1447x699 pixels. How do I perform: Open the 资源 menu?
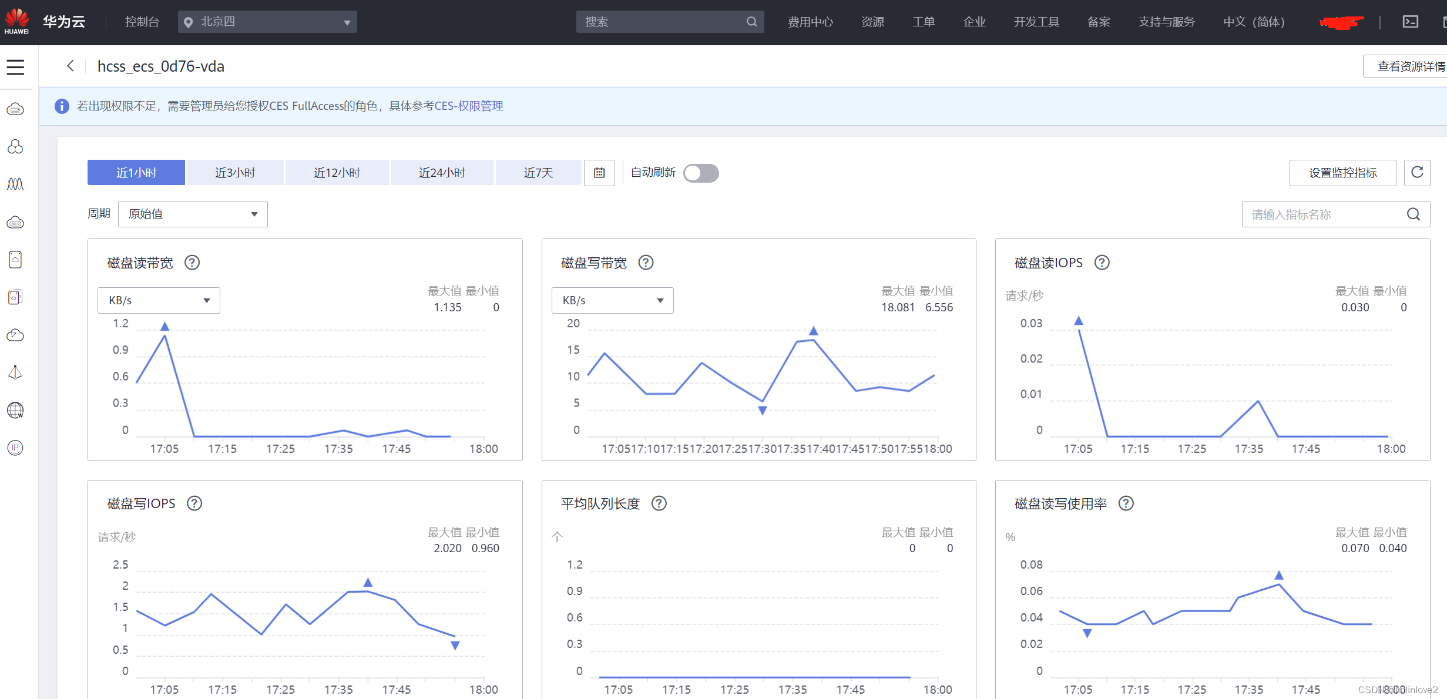pos(872,22)
